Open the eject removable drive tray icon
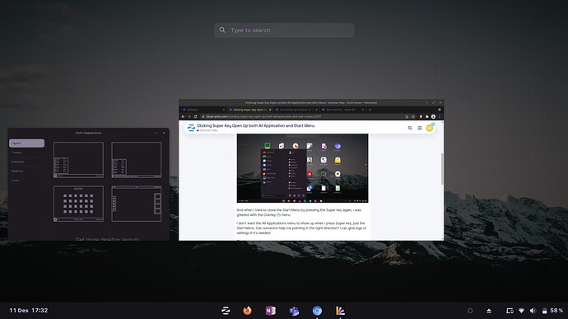This screenshot has width=568, height=319. (x=489, y=311)
